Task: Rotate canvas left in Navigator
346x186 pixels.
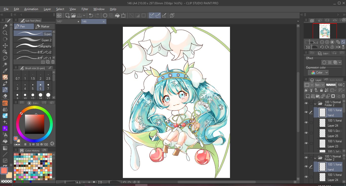Action: pyautogui.click(x=322, y=47)
